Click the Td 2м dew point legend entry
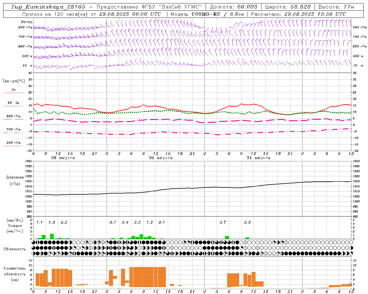 13,103
